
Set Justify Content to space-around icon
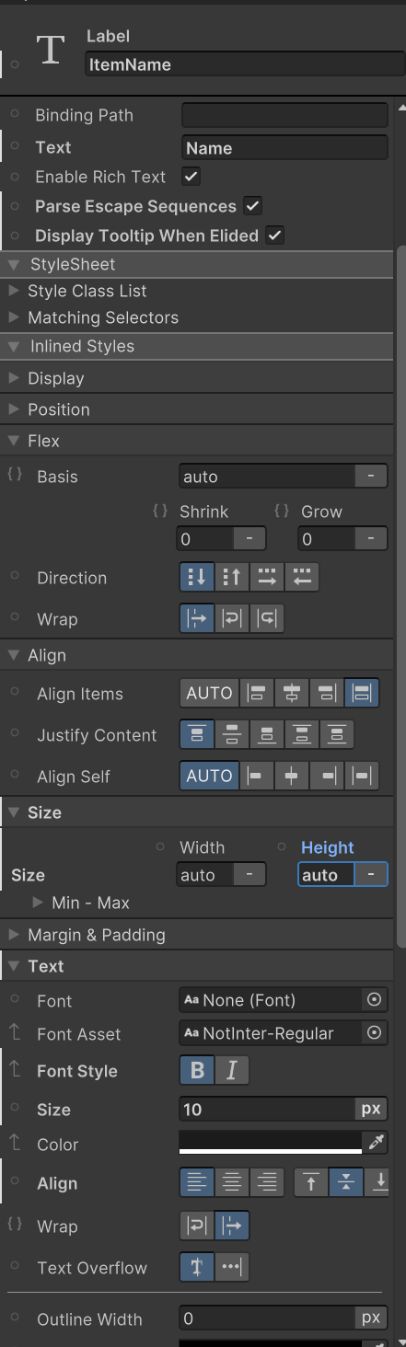pos(337,734)
